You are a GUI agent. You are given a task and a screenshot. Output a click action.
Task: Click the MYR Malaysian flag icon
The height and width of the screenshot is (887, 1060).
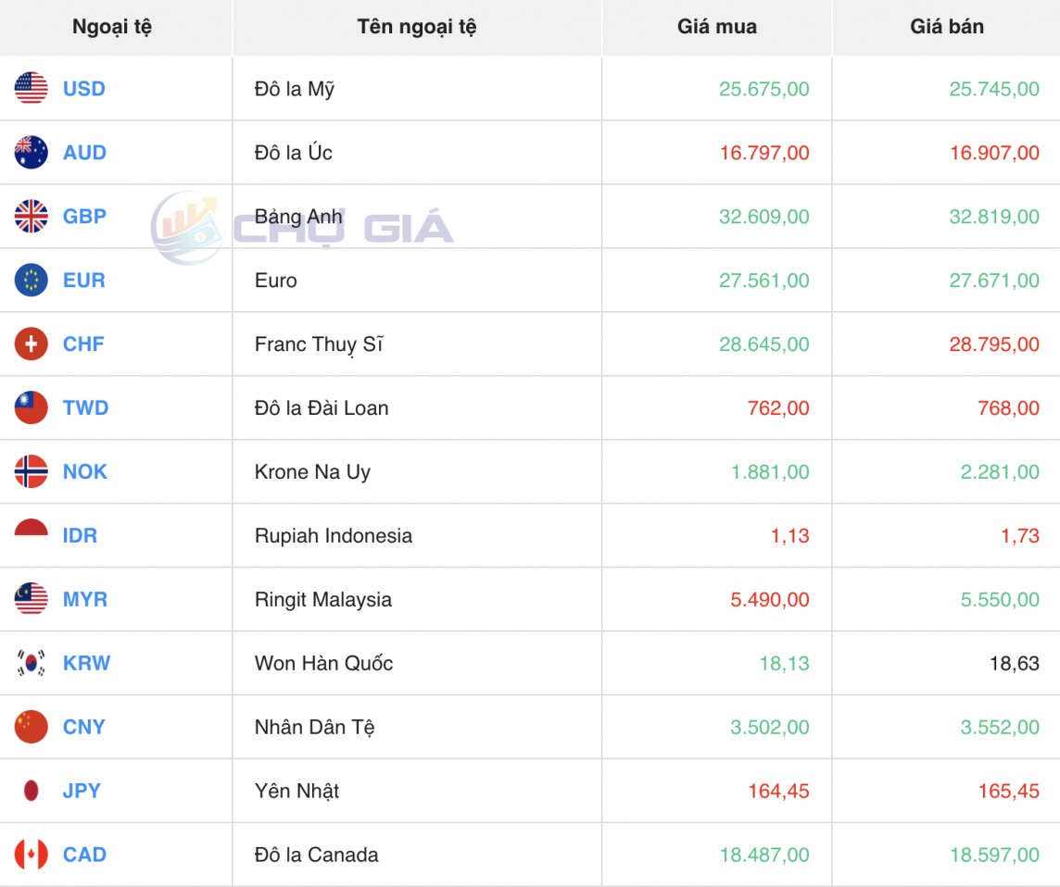point(30,599)
